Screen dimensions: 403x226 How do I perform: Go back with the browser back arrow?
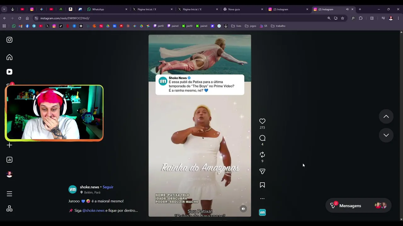[x=5, y=18]
